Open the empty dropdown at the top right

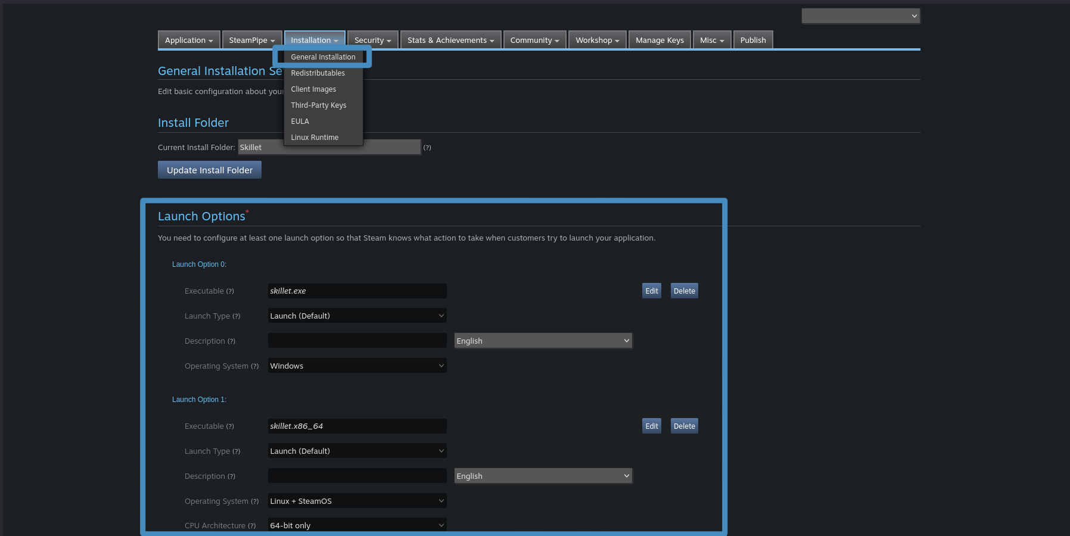pos(860,16)
